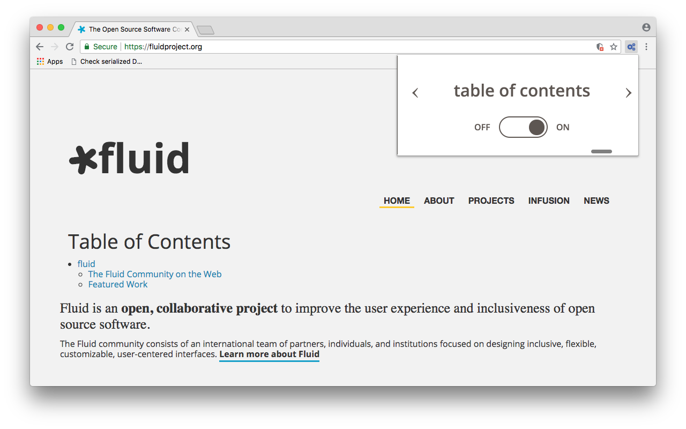Click the browser forward arrow
This screenshot has width=686, height=429.
pyautogui.click(x=54, y=47)
